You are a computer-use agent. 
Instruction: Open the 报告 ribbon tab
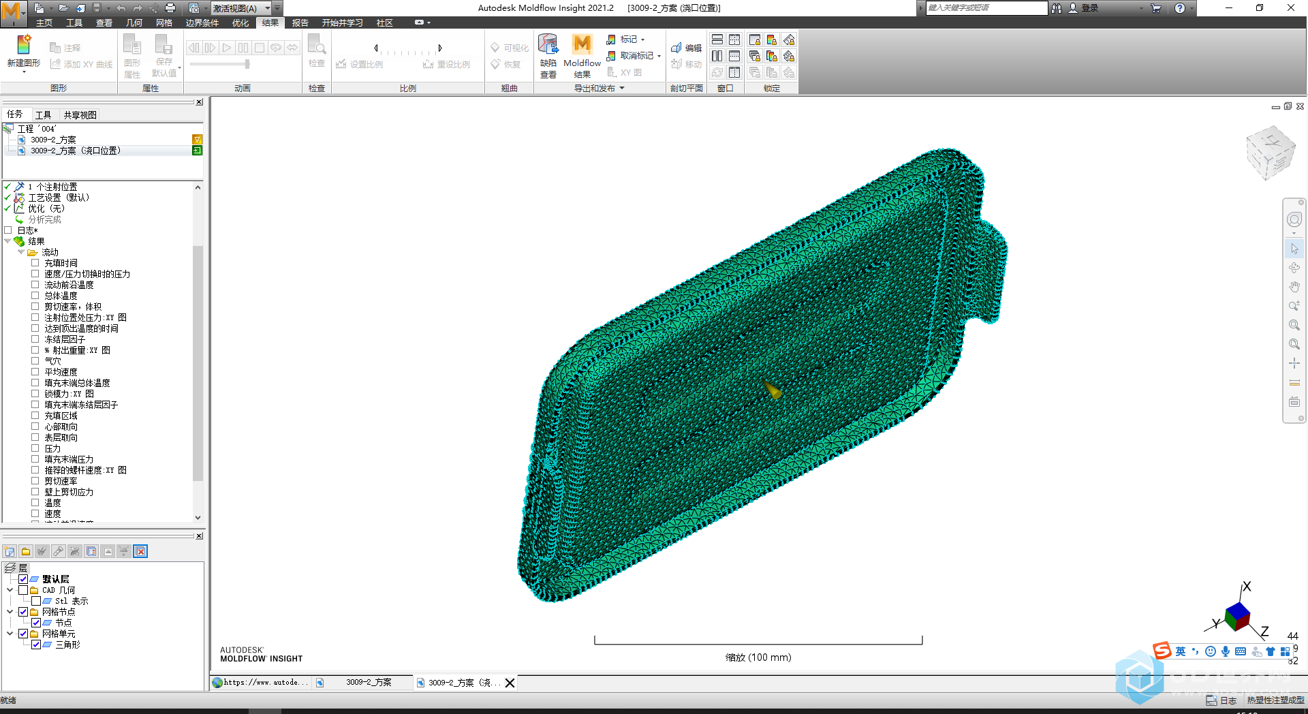(300, 22)
